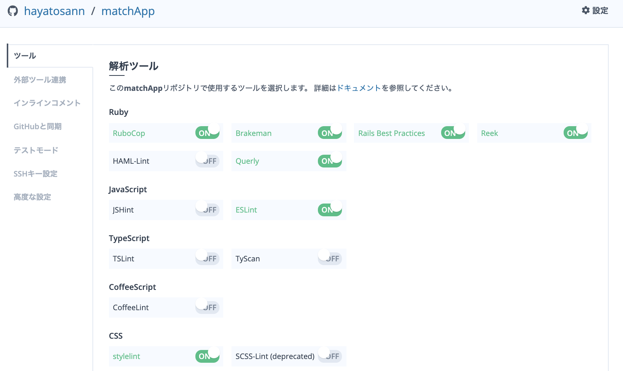Click the 設定 label in header
This screenshot has height=371, width=623.
coord(600,11)
